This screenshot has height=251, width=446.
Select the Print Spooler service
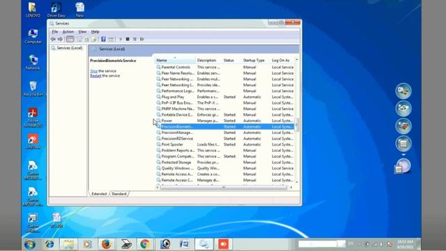click(224, 144)
